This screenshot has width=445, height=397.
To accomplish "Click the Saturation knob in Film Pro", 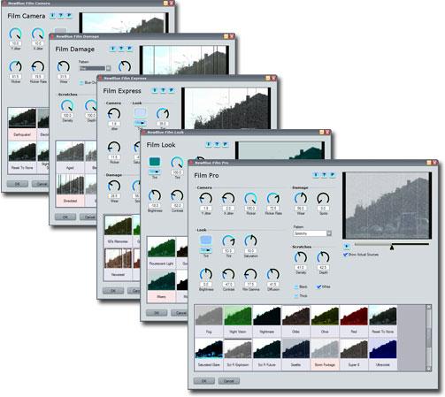I will (x=250, y=241).
